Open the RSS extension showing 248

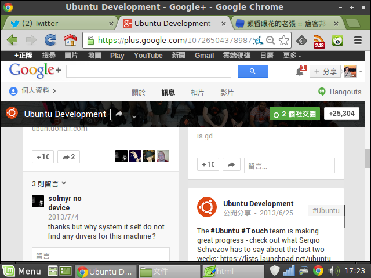[319, 41]
